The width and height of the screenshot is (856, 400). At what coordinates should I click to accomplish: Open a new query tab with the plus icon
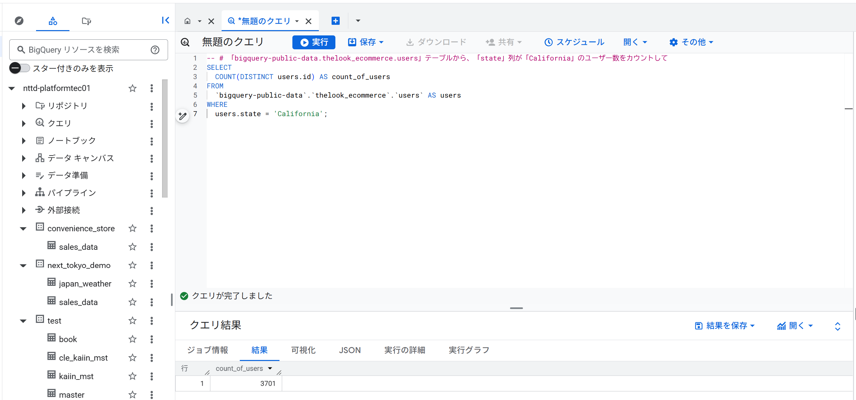pyautogui.click(x=335, y=21)
